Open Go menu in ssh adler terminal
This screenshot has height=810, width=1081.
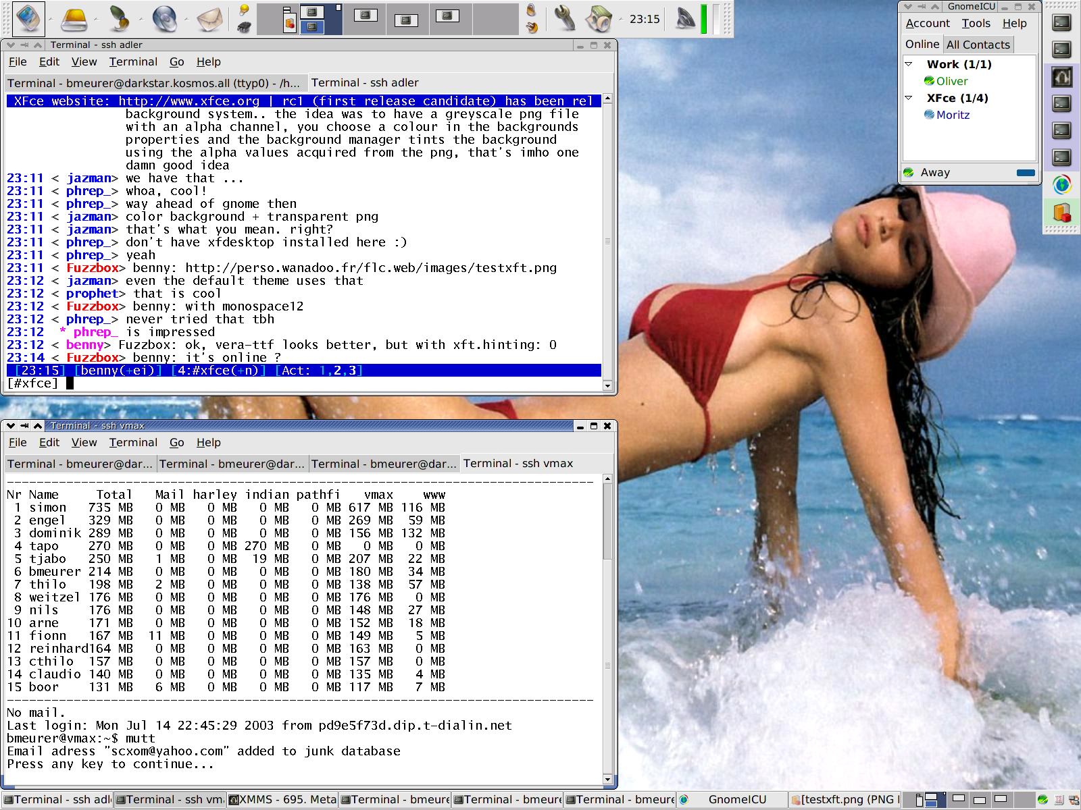pos(177,62)
